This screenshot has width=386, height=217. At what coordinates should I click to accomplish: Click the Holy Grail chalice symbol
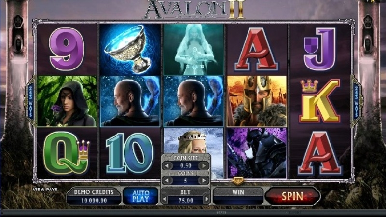[130, 50]
